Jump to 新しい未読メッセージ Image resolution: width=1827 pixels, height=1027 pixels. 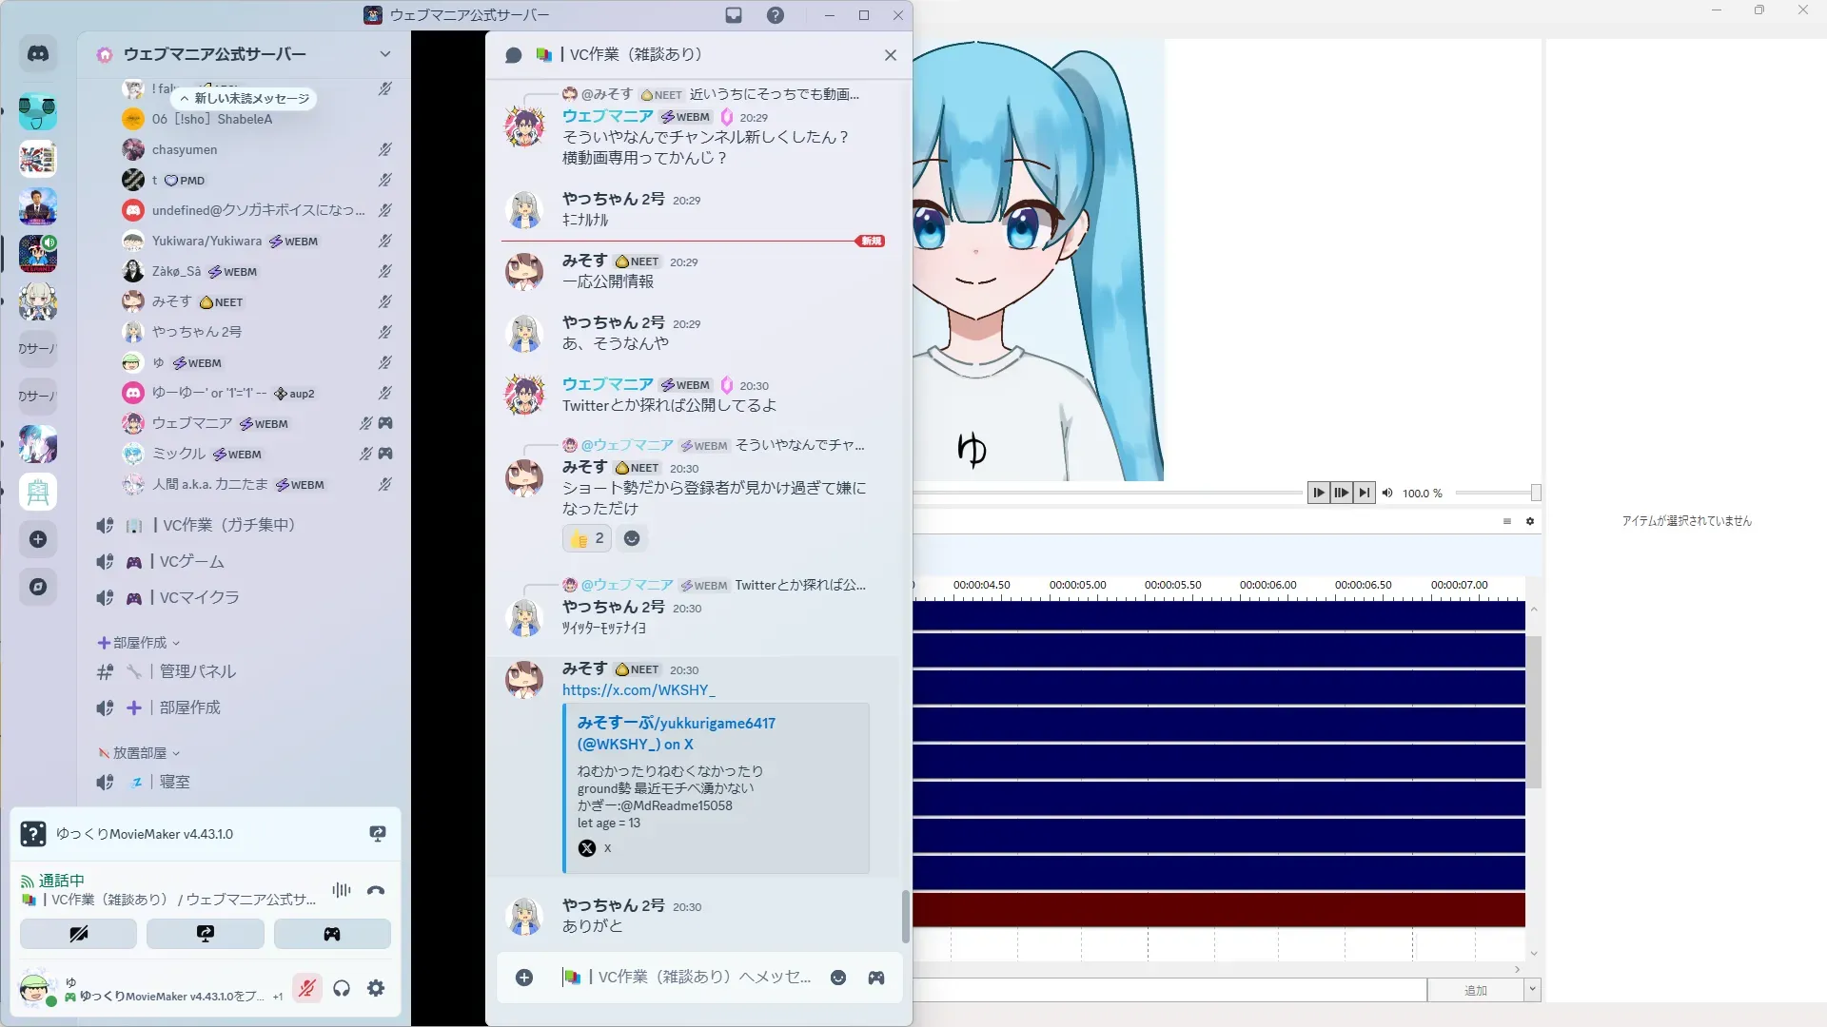pyautogui.click(x=245, y=98)
